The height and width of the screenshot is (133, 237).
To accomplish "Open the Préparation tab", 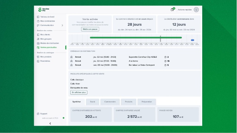I will pyautogui.click(x=147, y=102).
